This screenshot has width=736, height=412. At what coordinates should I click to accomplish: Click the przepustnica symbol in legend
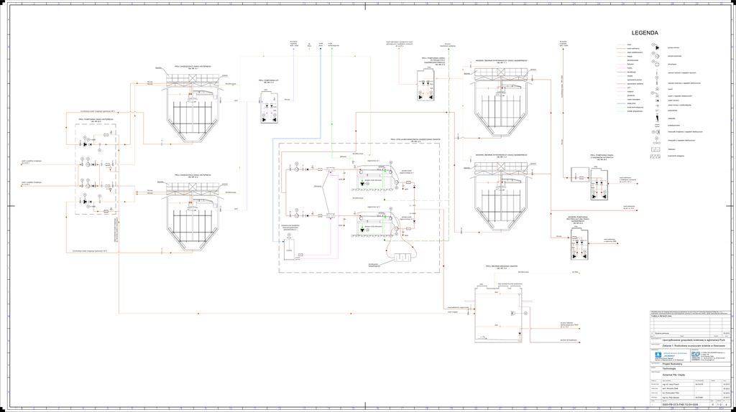pyautogui.click(x=657, y=110)
